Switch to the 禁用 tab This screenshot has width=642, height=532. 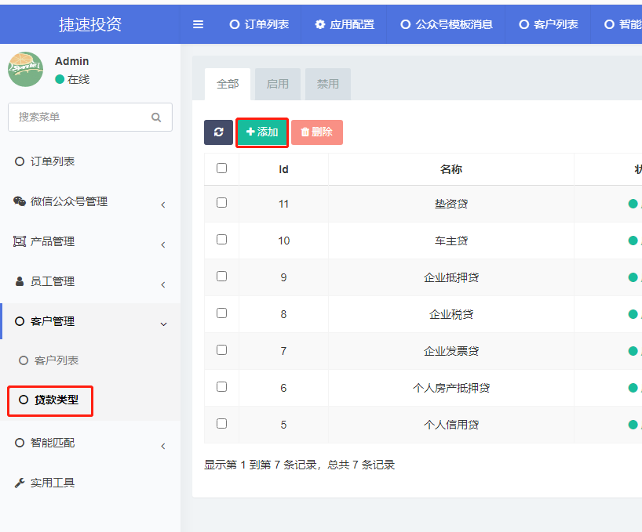pos(328,84)
